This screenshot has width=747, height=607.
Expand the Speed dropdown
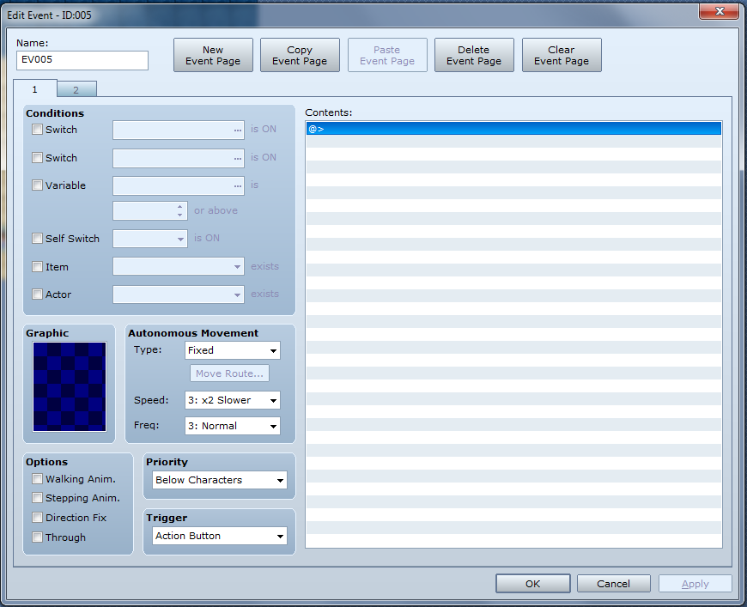point(233,401)
